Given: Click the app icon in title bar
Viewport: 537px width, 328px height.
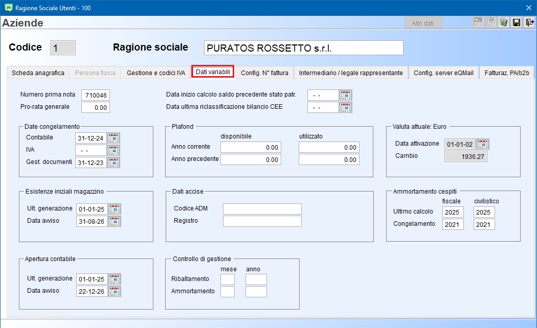Looking at the screenshot, I should pos(9,8).
